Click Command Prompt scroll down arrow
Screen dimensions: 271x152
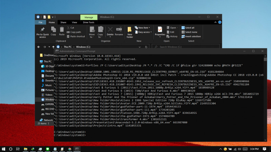click(x=265, y=140)
